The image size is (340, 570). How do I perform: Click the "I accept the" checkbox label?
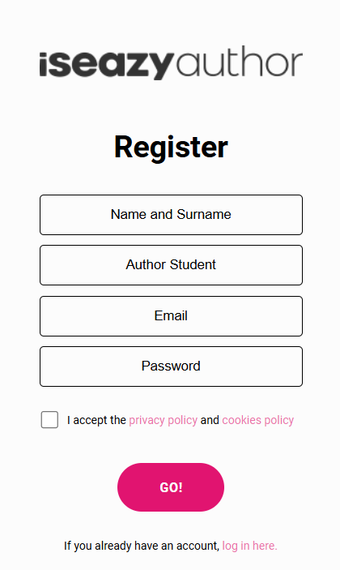(96, 420)
